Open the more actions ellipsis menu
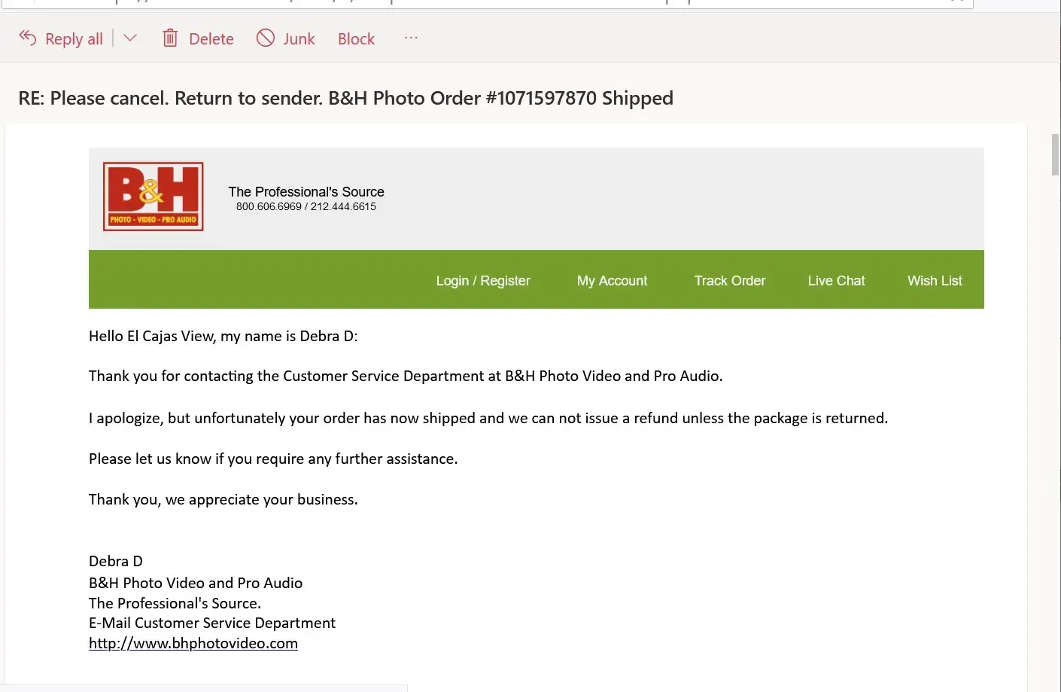This screenshot has height=692, width=1061. (411, 38)
